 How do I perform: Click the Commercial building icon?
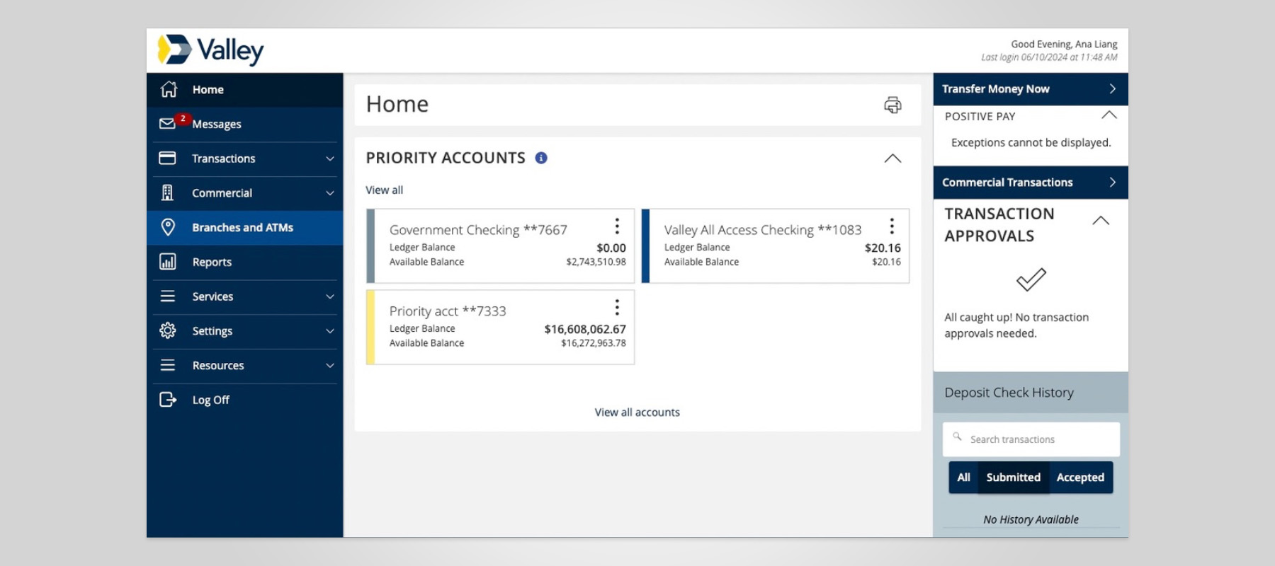(x=167, y=192)
